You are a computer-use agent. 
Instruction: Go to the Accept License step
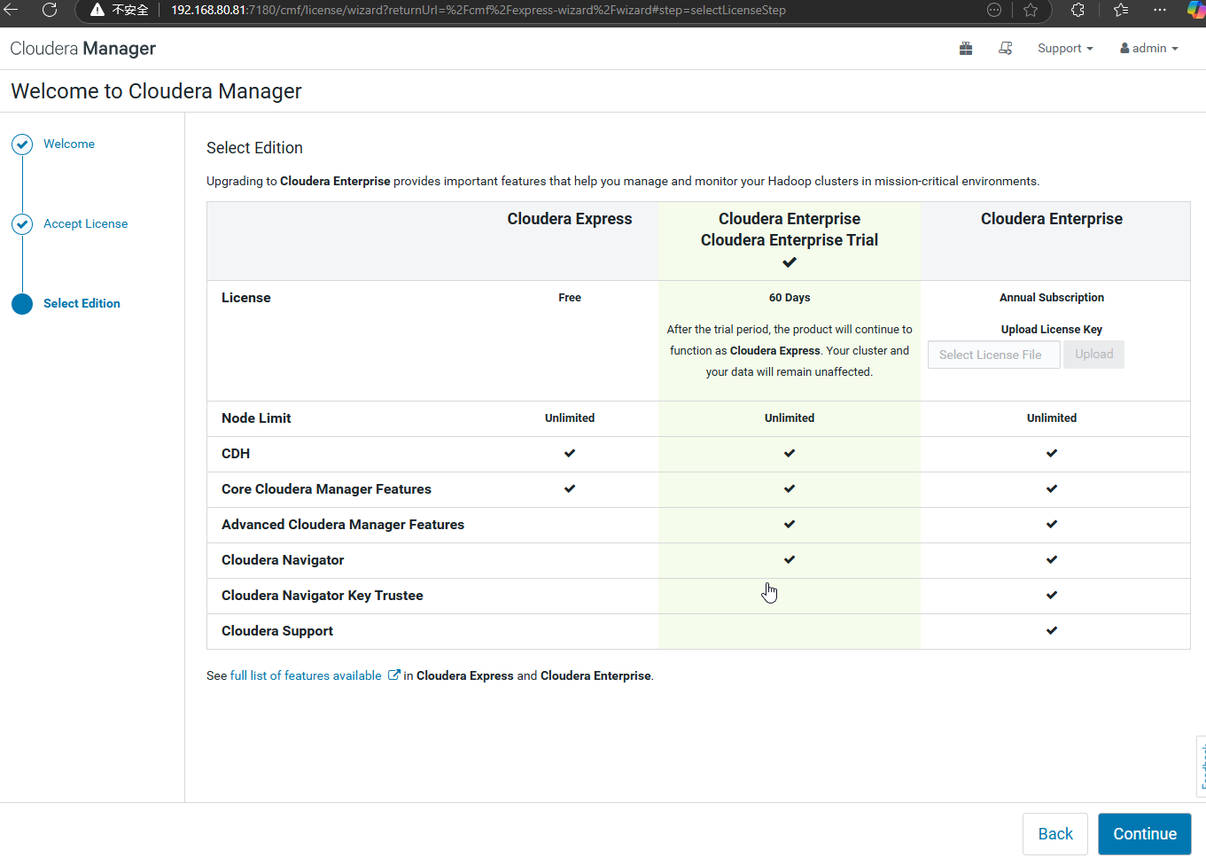coord(86,223)
